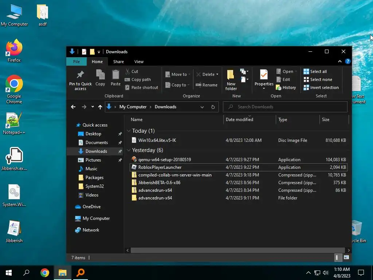Click the Edit ribbon command
The image size is (373, 280).
283,79
